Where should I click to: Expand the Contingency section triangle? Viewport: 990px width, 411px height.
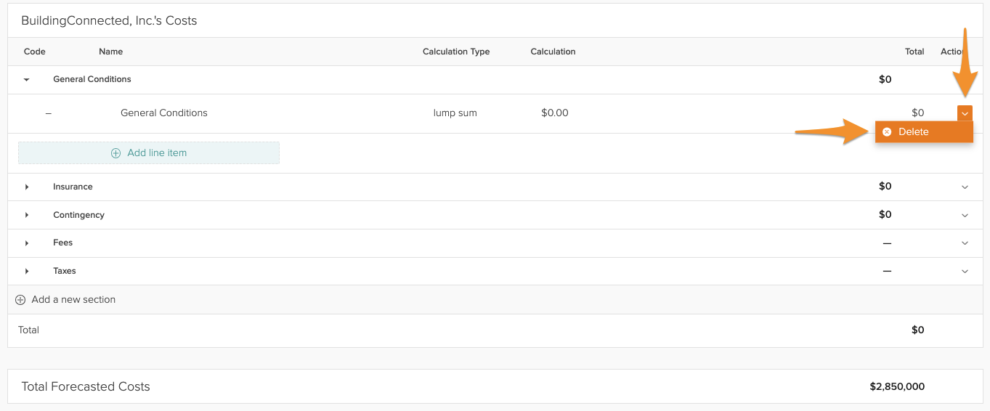point(27,216)
